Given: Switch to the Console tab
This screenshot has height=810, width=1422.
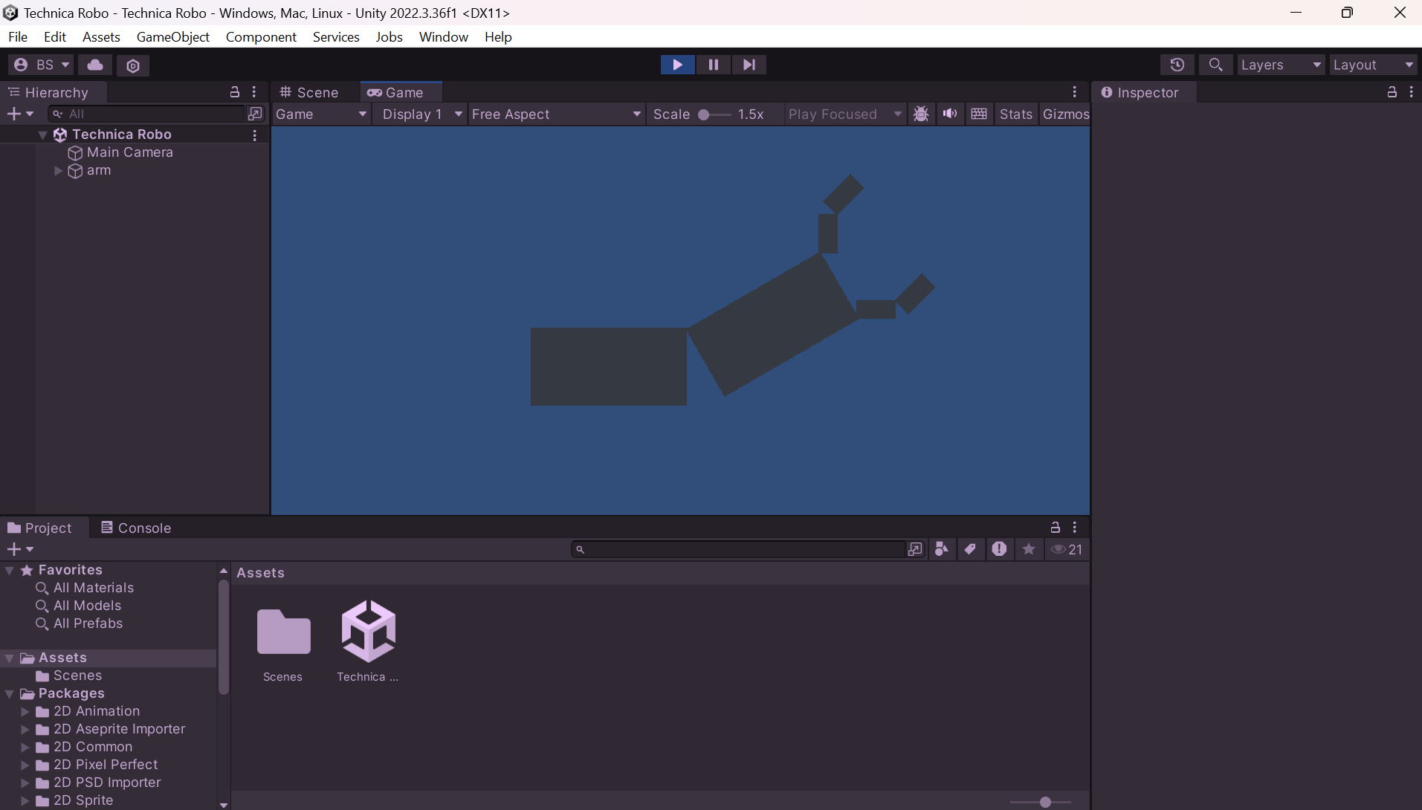Looking at the screenshot, I should pyautogui.click(x=136, y=528).
